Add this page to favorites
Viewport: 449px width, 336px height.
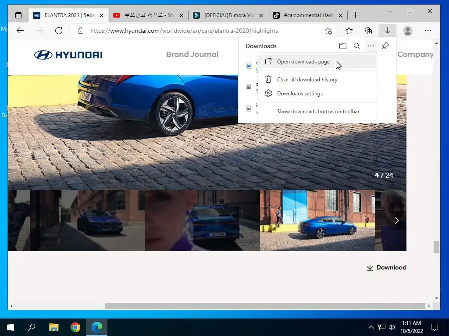pos(328,31)
